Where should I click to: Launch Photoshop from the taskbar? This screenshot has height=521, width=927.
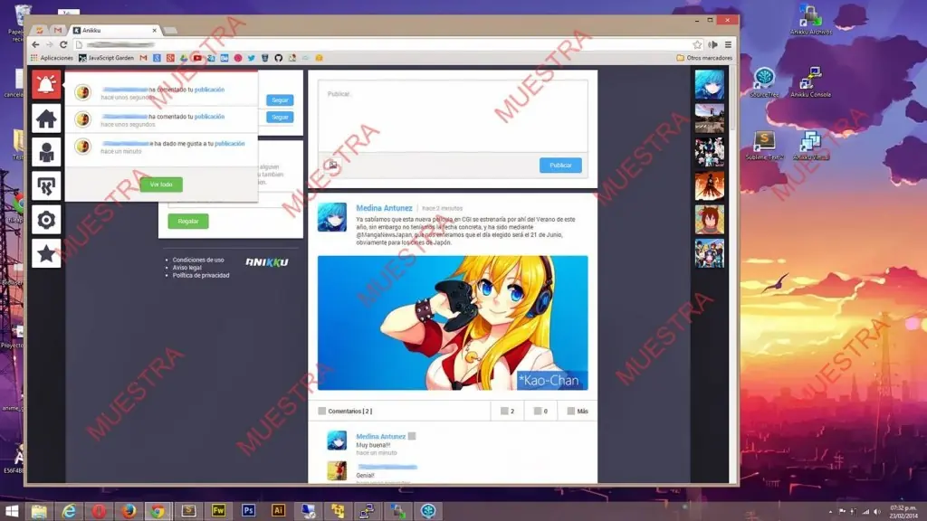coord(248,510)
